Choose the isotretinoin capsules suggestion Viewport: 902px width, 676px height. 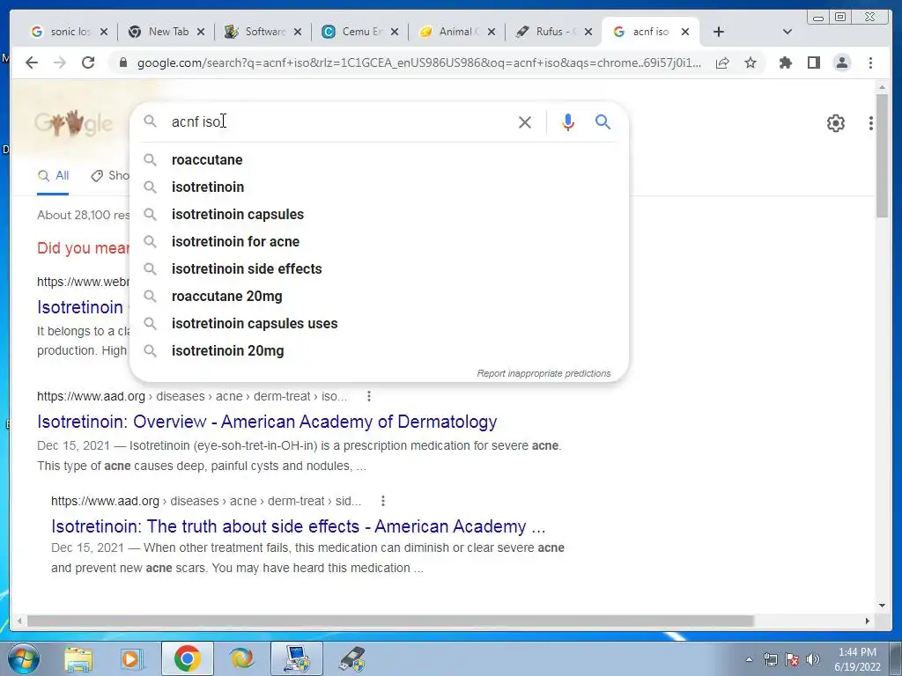(x=379, y=215)
